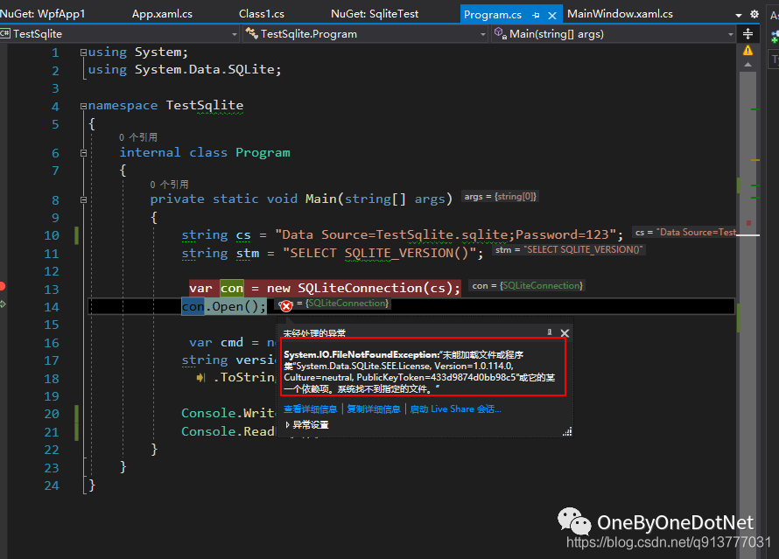Pin the Program.cs tab
This screenshot has width=779, height=559.
[x=537, y=15]
